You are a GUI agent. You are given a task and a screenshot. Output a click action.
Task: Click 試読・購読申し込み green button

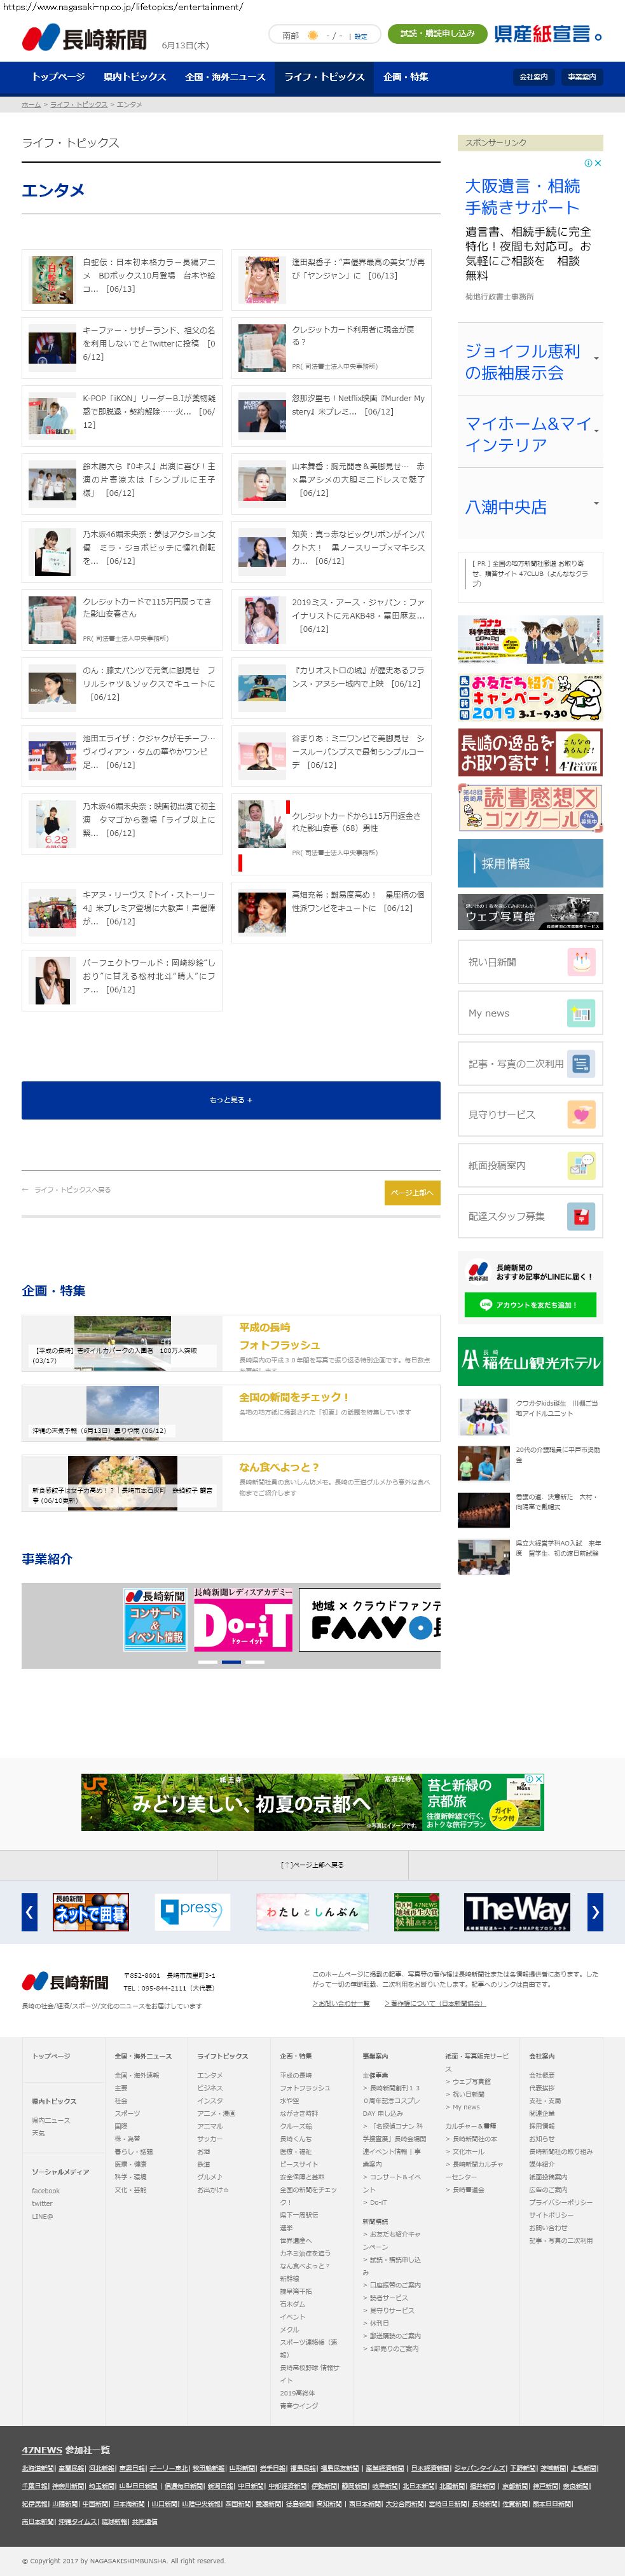(x=437, y=34)
